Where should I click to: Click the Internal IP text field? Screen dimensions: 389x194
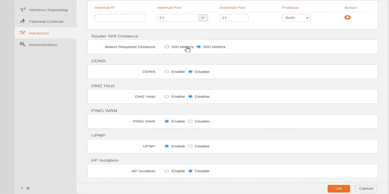pyautogui.click(x=120, y=18)
